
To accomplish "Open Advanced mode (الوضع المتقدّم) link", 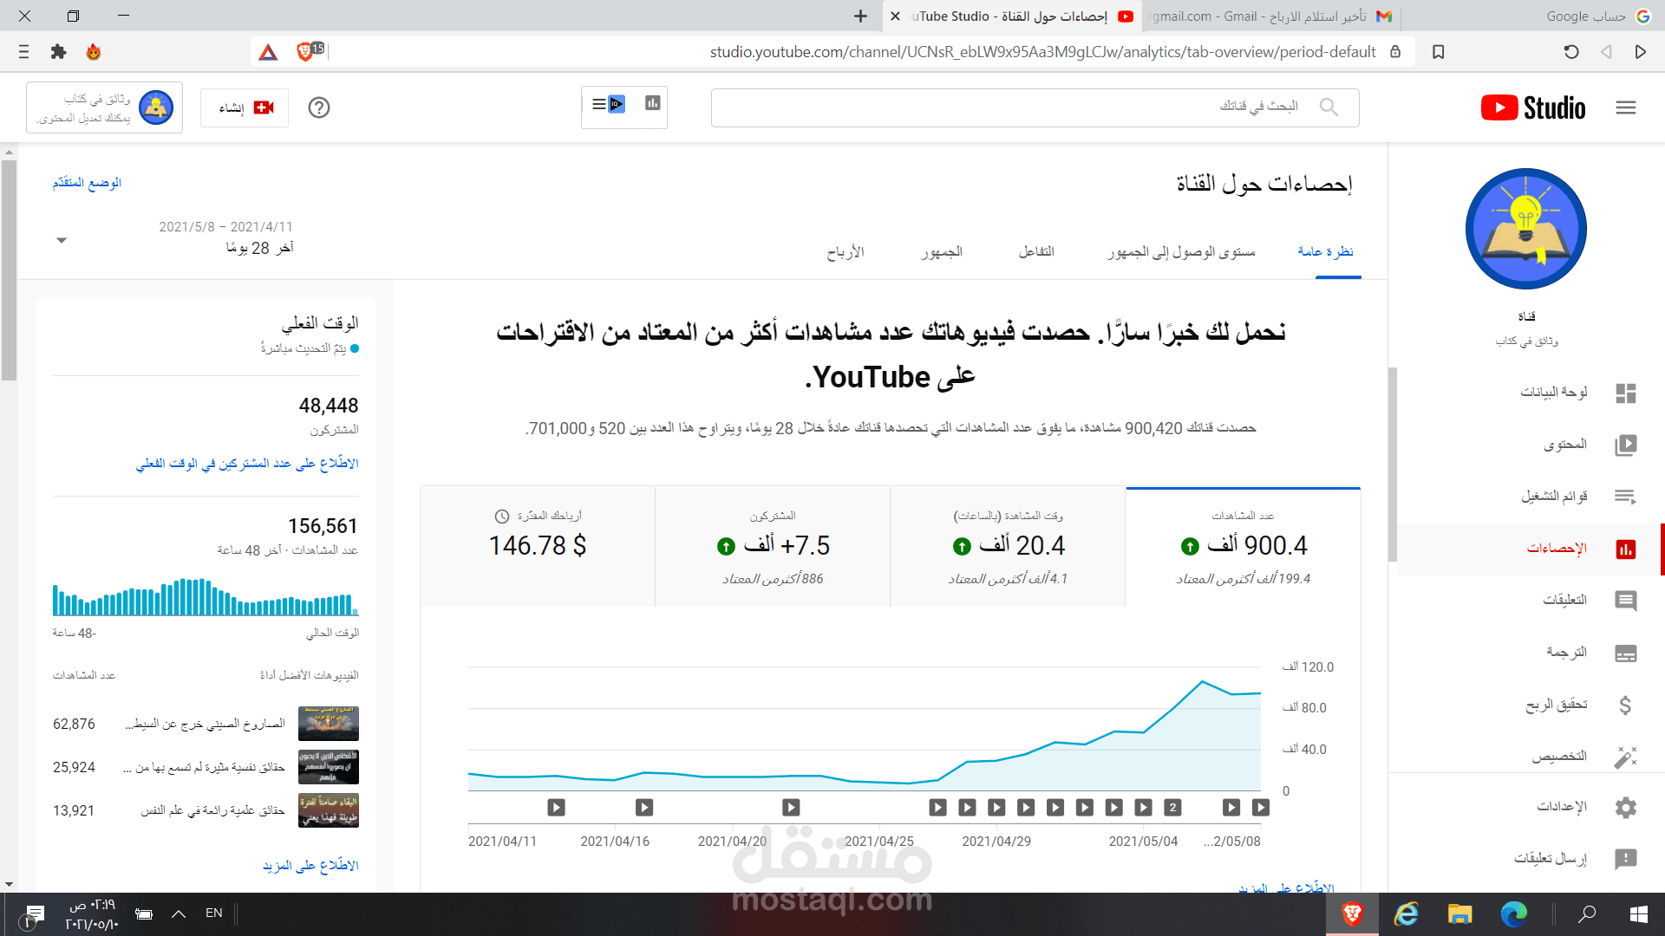I will (x=87, y=183).
